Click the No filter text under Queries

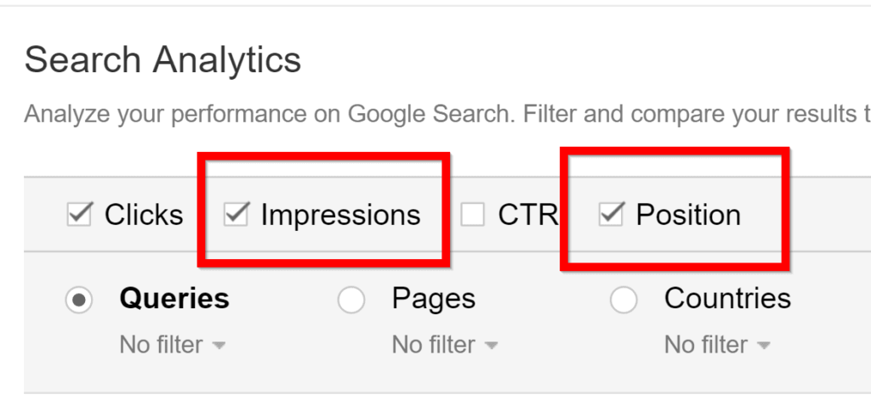pos(161,345)
